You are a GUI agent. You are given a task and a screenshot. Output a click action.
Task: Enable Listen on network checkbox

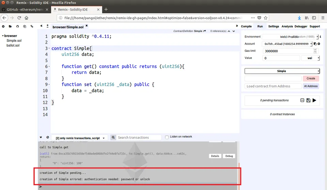click(167, 137)
